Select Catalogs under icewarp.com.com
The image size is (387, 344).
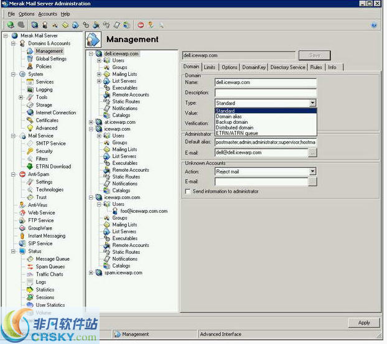coord(121,266)
